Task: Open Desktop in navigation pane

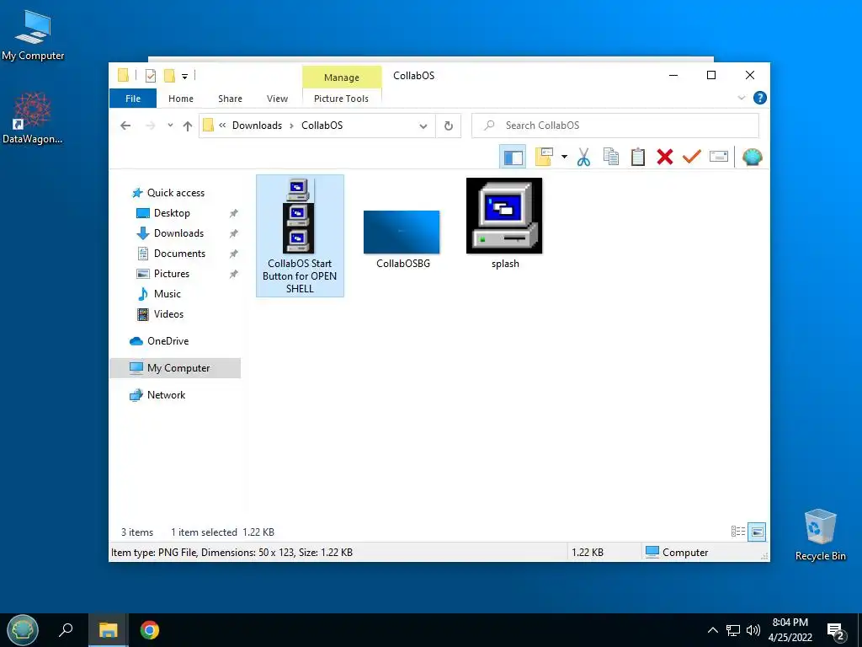Action: 172,213
